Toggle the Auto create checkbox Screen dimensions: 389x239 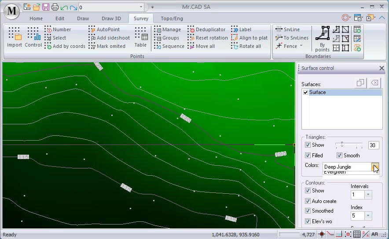pyautogui.click(x=308, y=201)
